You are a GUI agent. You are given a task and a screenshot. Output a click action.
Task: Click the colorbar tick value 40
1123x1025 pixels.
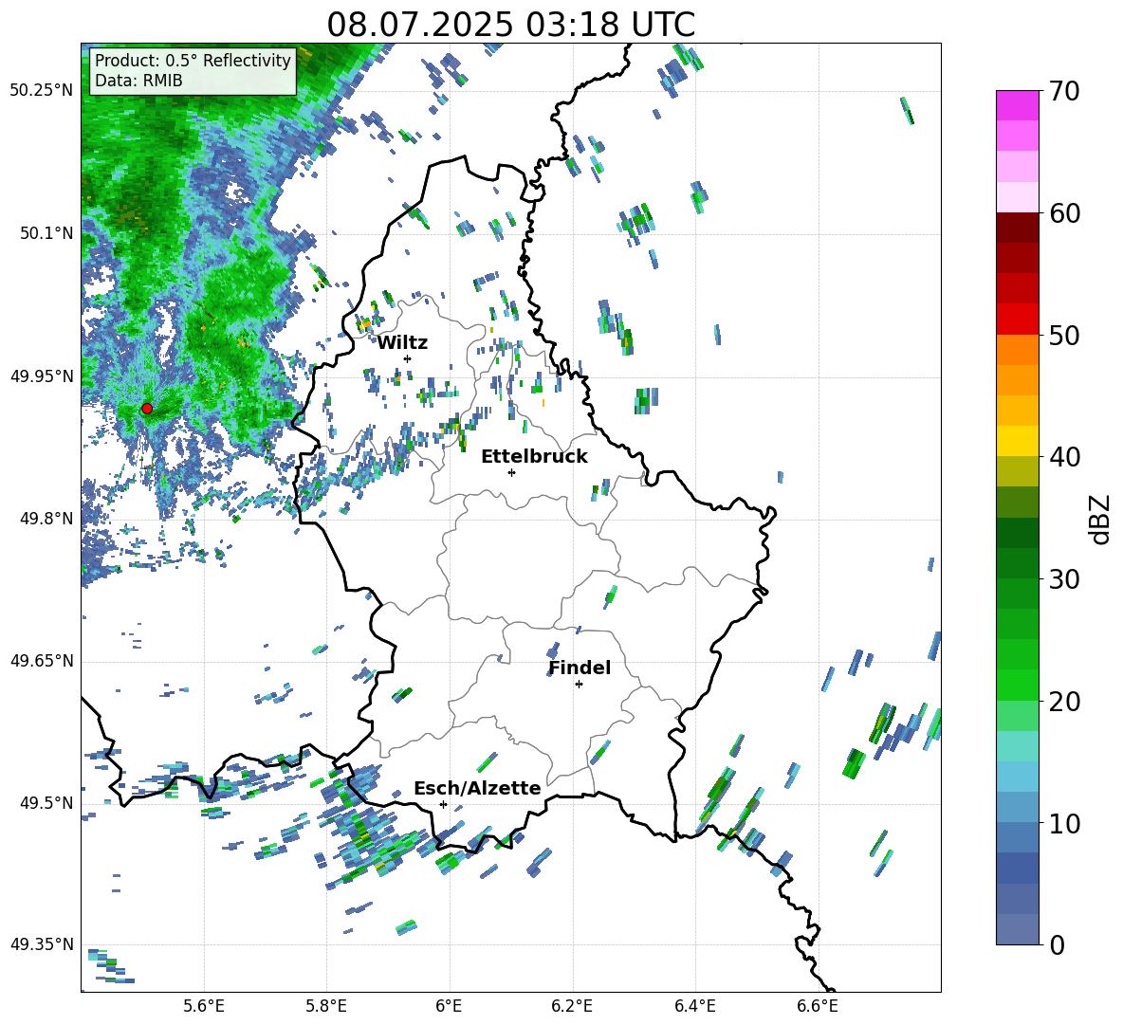[1064, 457]
